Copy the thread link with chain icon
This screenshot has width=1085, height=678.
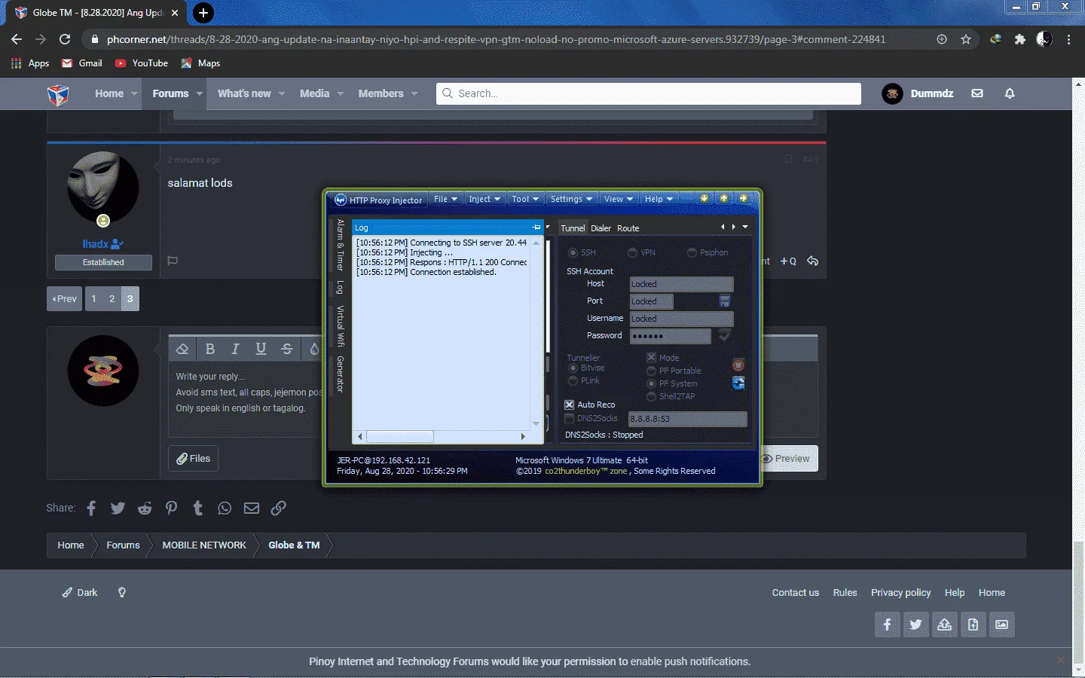278,508
